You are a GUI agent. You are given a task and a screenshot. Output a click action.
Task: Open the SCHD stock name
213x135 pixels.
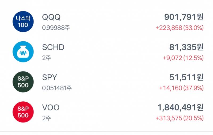[53, 47]
